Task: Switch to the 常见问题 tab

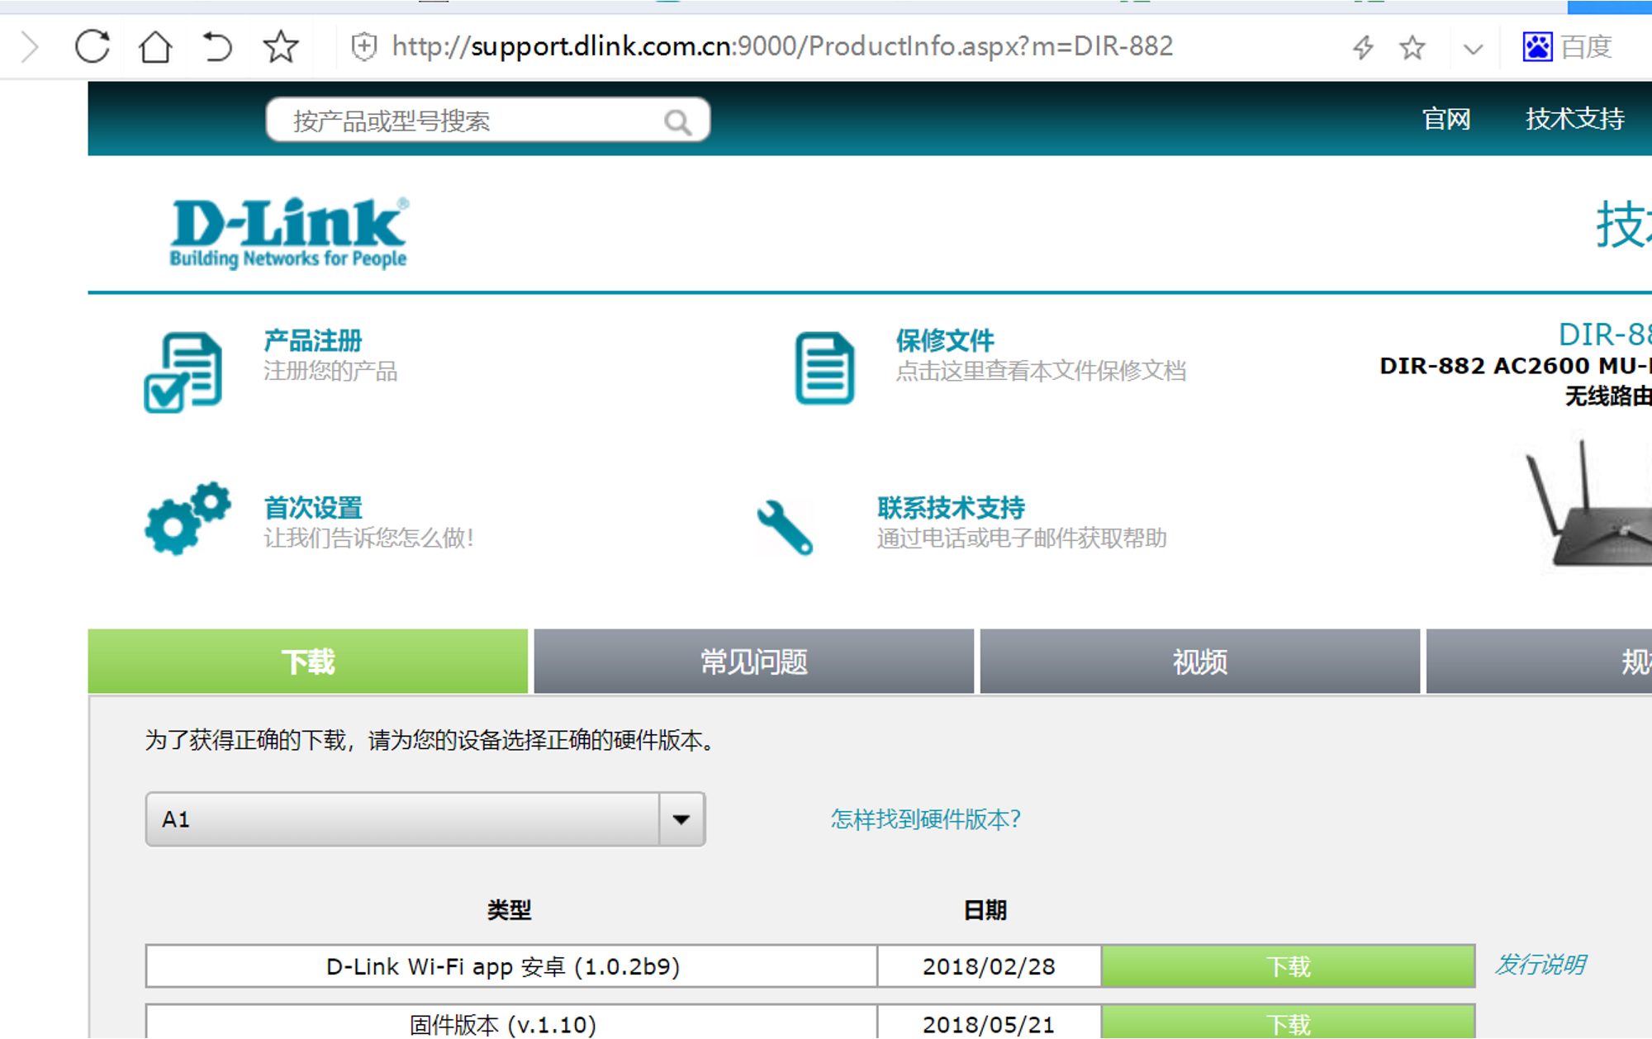Action: (x=754, y=662)
